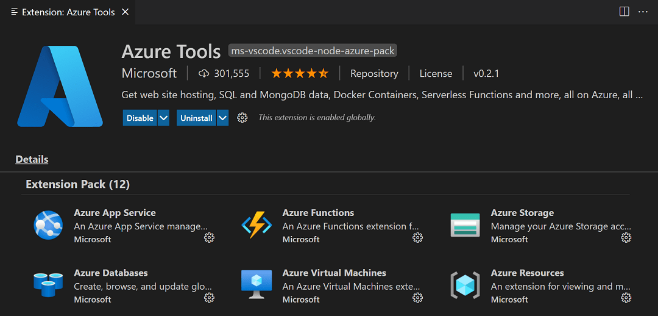This screenshot has width=658, height=316.
Task: Open the Repository link
Action: point(374,73)
